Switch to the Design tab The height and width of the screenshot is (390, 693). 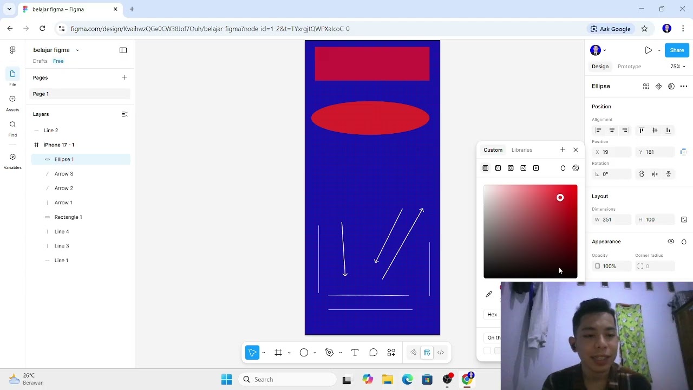click(x=600, y=67)
